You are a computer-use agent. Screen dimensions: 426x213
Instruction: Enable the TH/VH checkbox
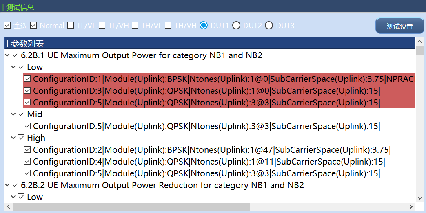(168, 26)
